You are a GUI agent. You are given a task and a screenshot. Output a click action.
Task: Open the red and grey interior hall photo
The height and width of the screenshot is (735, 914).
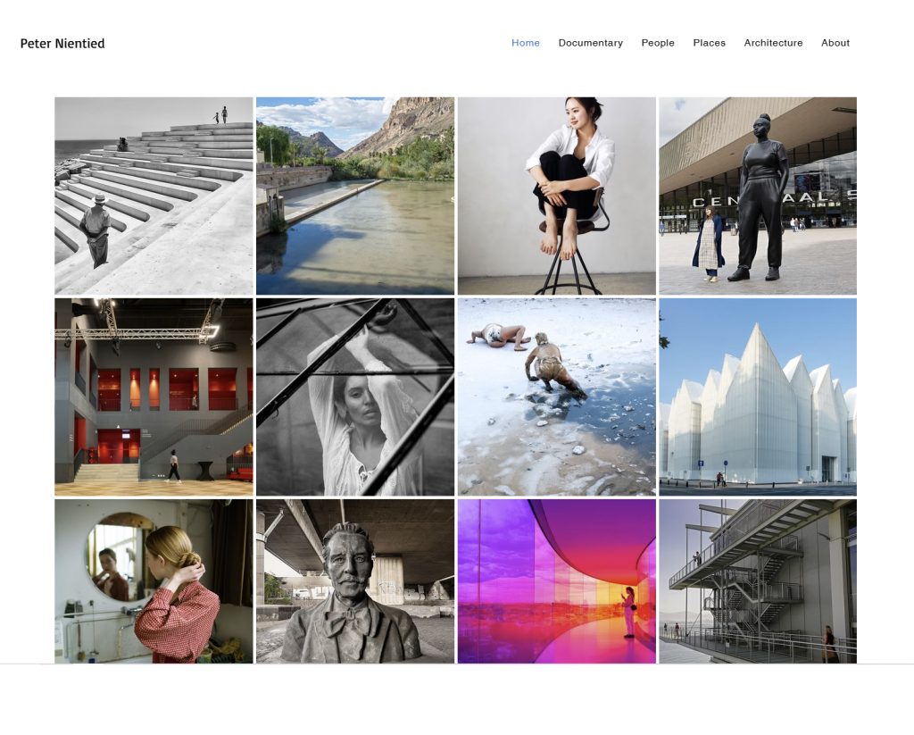154,397
